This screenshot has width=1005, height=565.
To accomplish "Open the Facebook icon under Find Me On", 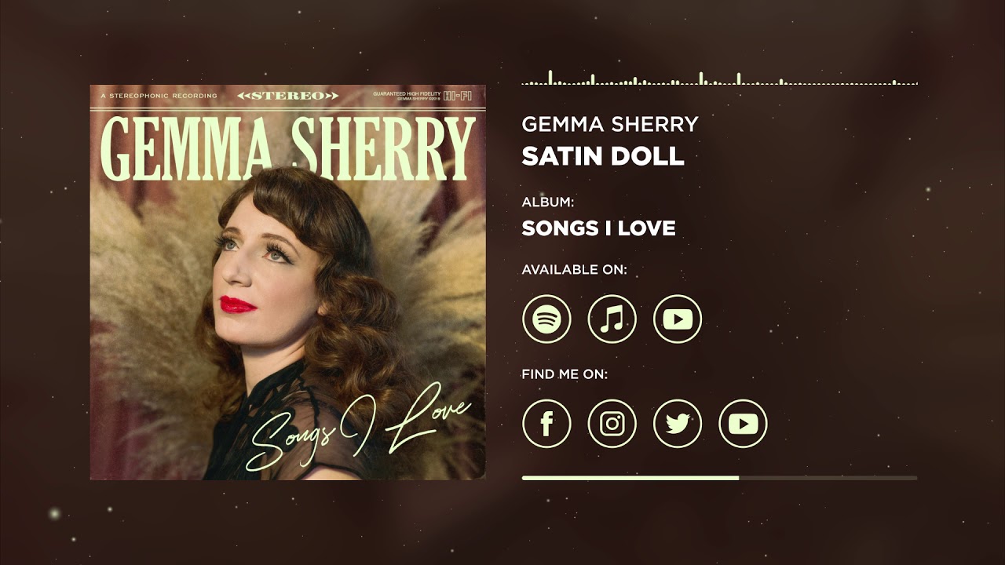I will (546, 424).
